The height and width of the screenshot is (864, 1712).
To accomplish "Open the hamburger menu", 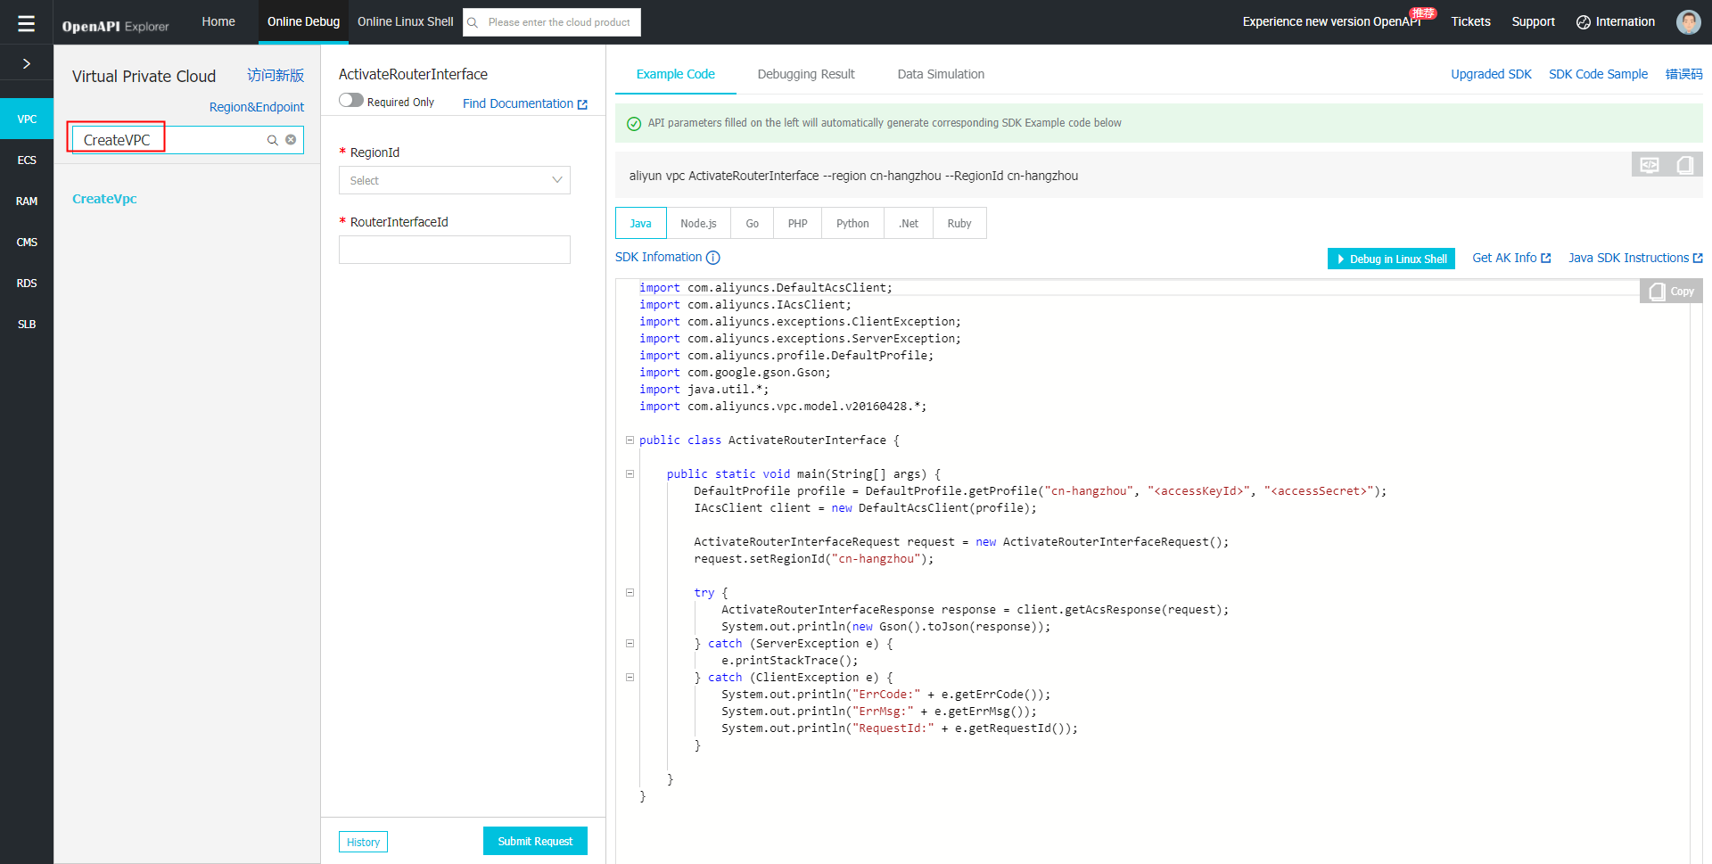I will pyautogui.click(x=26, y=22).
